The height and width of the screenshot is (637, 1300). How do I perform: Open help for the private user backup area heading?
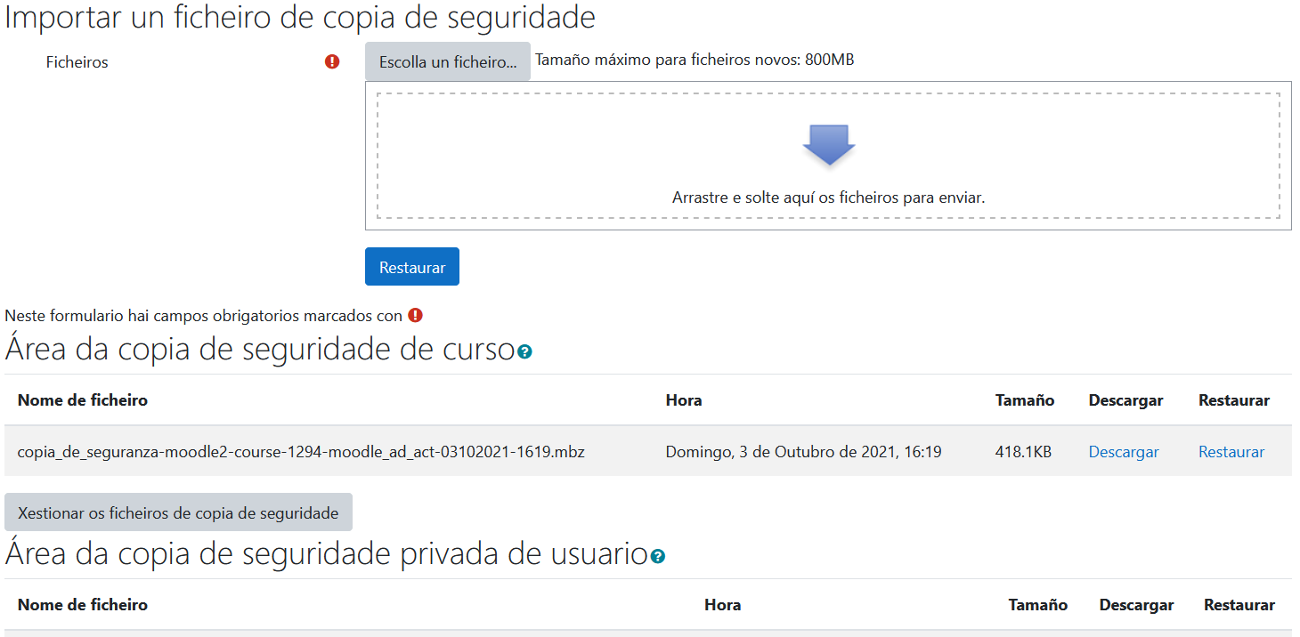click(x=657, y=556)
